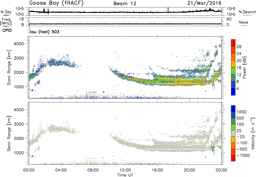
Task: Click the 'Freq. [MHz]' axis label
Action: click(x=6, y=21)
